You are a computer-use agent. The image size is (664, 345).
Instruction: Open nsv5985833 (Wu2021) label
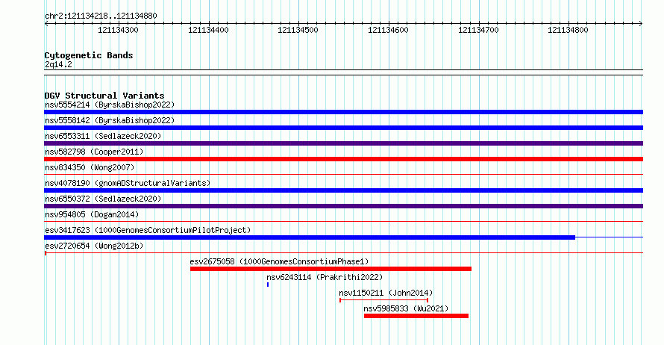[406, 308]
